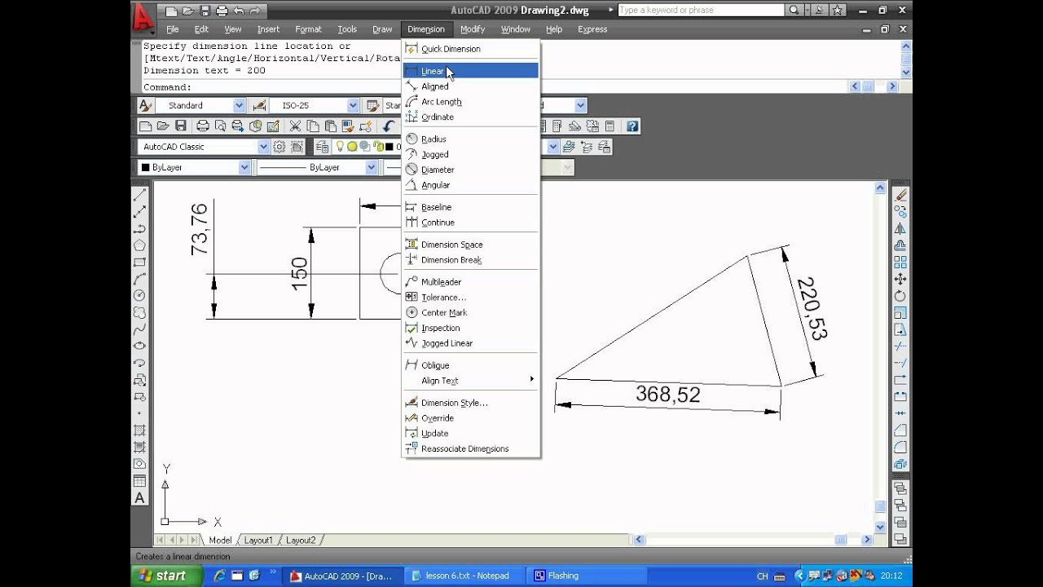This screenshot has height=587, width=1043.
Task: Choose Reassociate Dimensions entry
Action: [471, 448]
